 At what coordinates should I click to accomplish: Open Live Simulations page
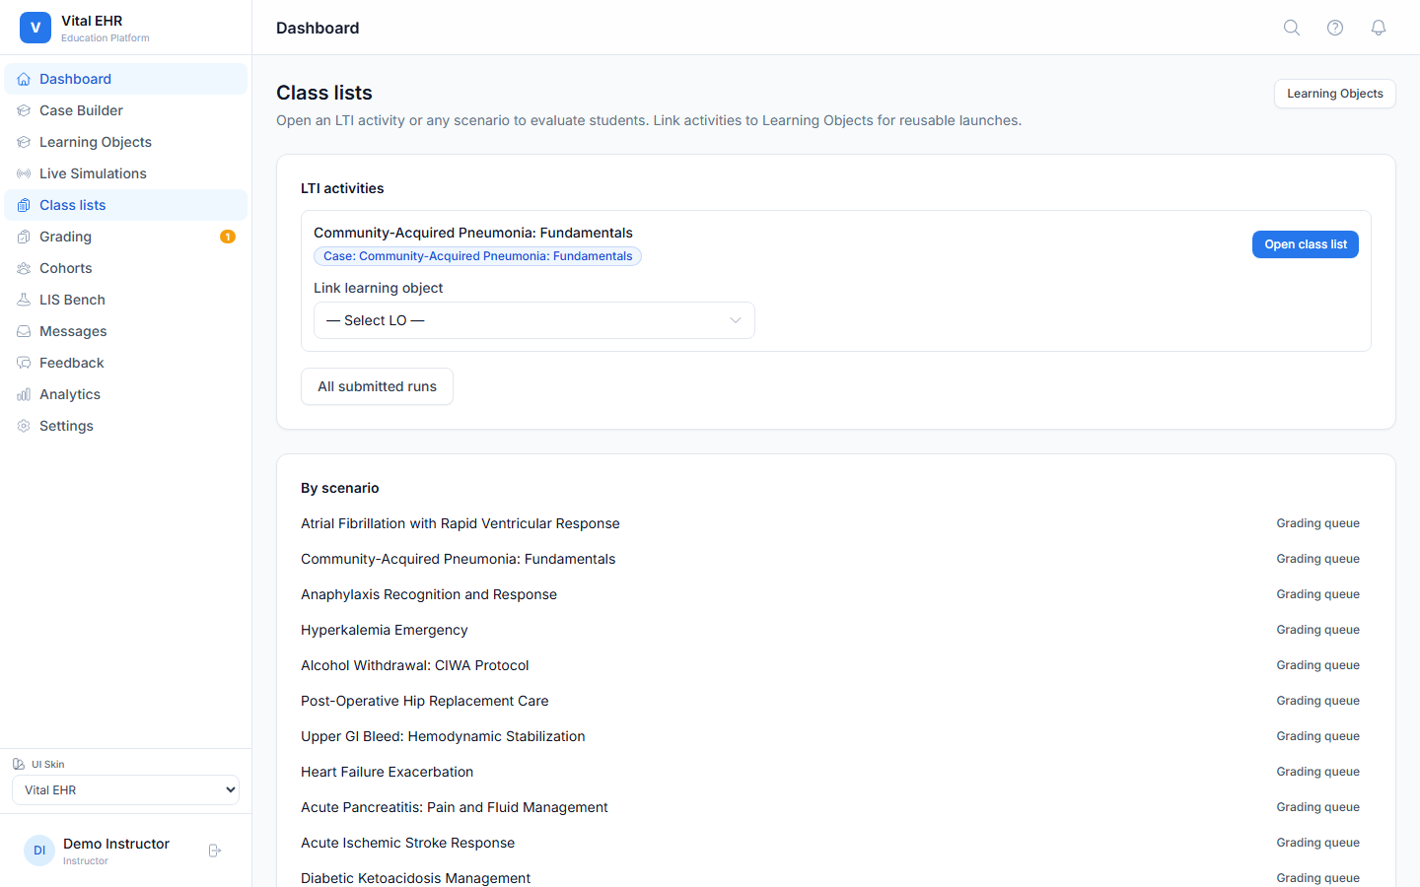[x=125, y=173]
